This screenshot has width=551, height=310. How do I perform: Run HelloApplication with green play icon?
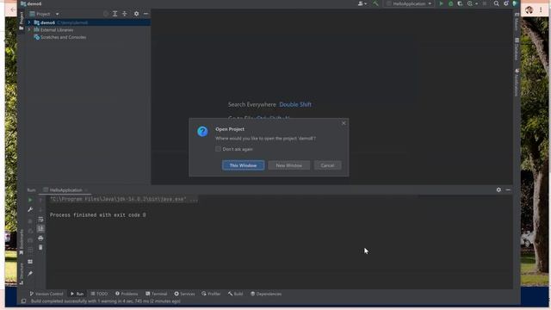coord(442,3)
